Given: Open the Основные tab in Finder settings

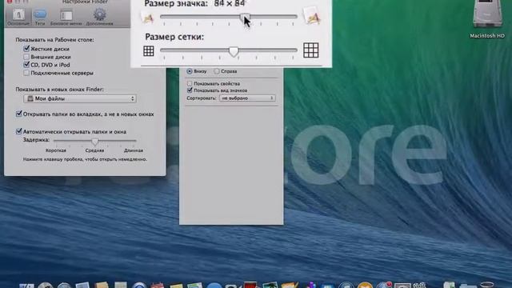Looking at the screenshot, I should [18, 18].
